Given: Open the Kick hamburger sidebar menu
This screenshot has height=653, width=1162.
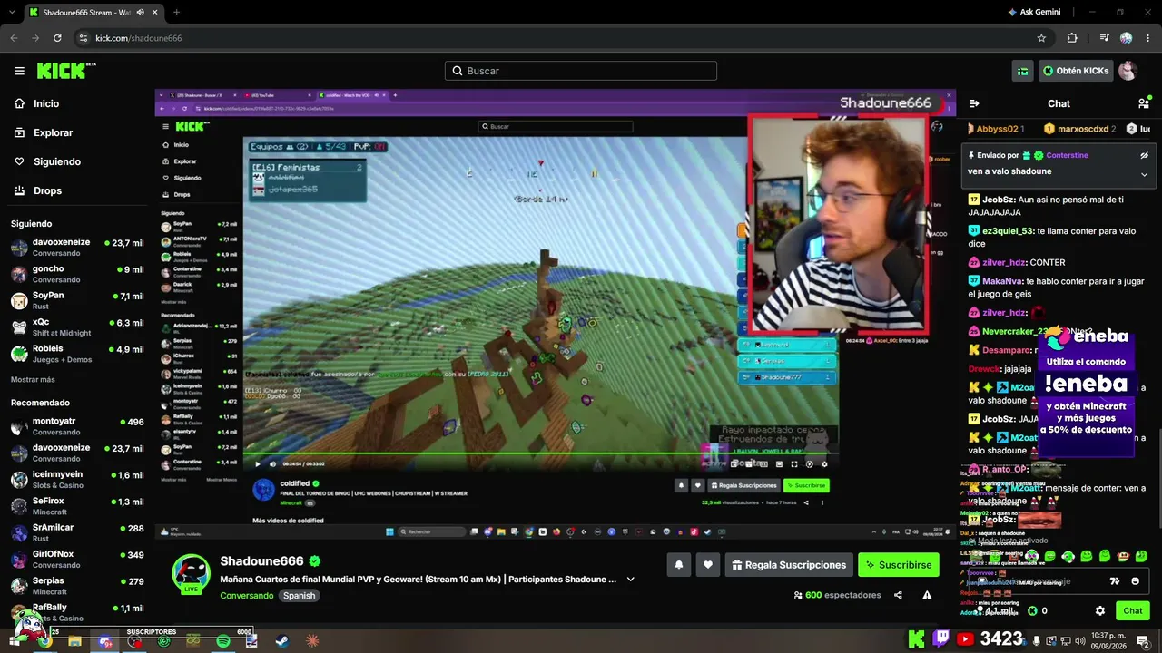Looking at the screenshot, I should 19,71.
